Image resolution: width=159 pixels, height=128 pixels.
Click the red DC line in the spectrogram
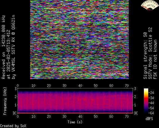(75, 113)
